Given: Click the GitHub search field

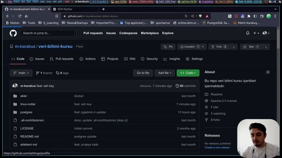Looking at the screenshot, I should click(x=50, y=33).
